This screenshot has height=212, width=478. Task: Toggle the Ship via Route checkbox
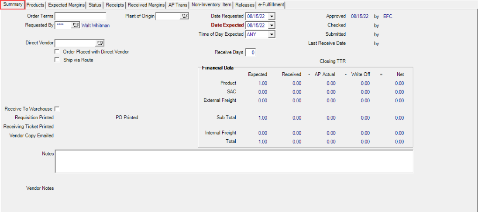coord(57,60)
